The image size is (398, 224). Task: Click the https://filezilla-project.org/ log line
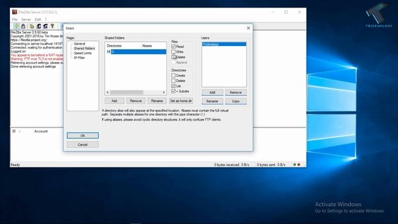tap(29, 40)
